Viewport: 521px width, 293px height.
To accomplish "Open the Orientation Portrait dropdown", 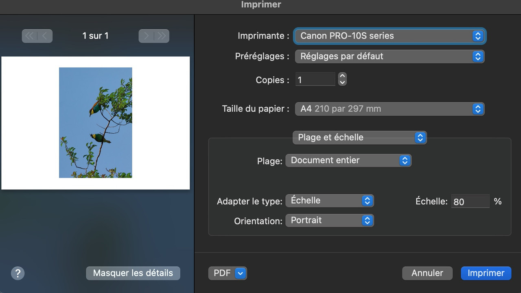I will (330, 220).
